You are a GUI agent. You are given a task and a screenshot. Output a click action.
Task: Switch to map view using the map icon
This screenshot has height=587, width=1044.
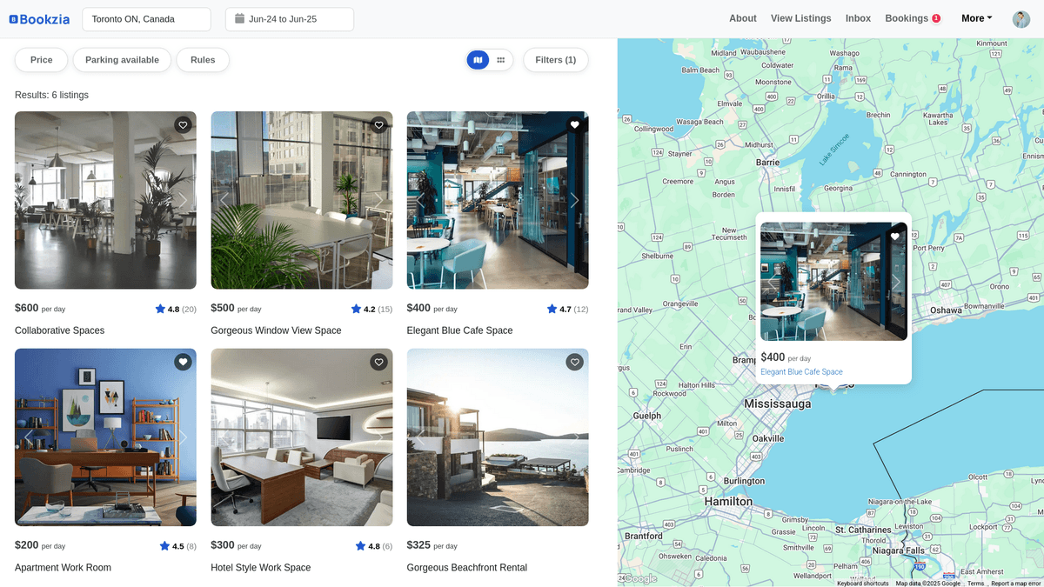coord(477,59)
